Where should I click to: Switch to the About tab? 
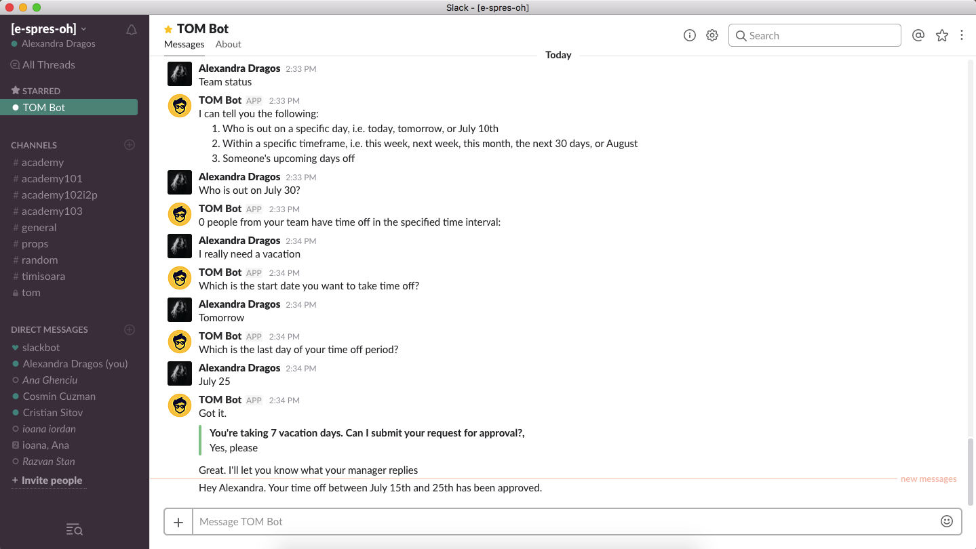[229, 45]
